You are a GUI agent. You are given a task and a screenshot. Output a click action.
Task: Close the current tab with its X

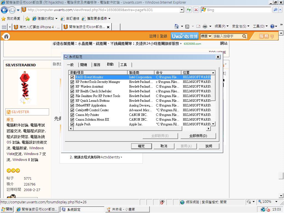108,27
